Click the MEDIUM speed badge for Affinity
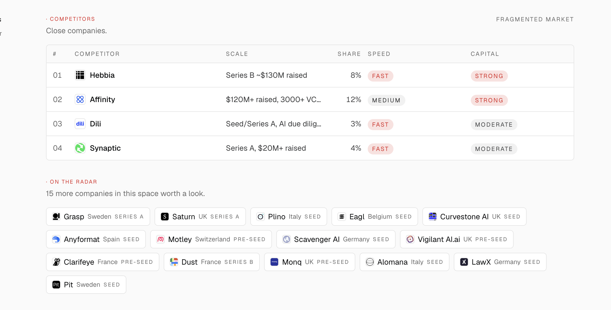 tap(386, 100)
